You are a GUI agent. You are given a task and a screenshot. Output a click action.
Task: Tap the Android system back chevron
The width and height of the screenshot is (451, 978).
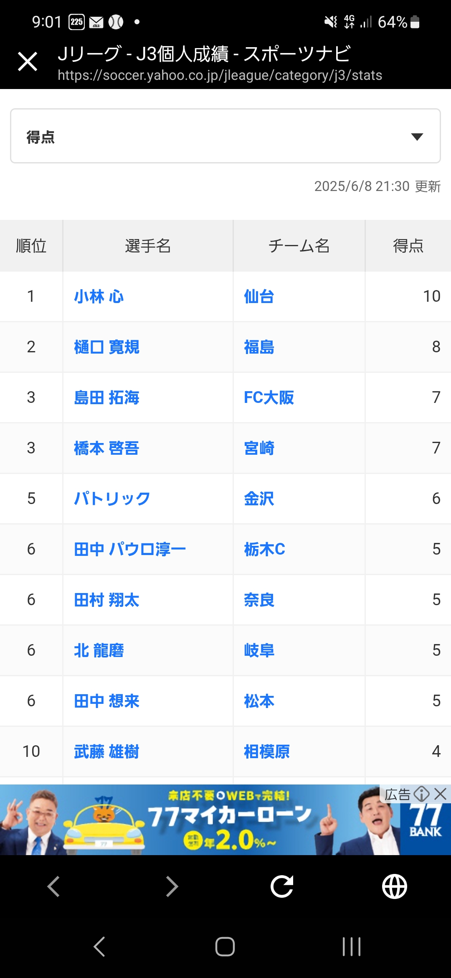point(99,947)
